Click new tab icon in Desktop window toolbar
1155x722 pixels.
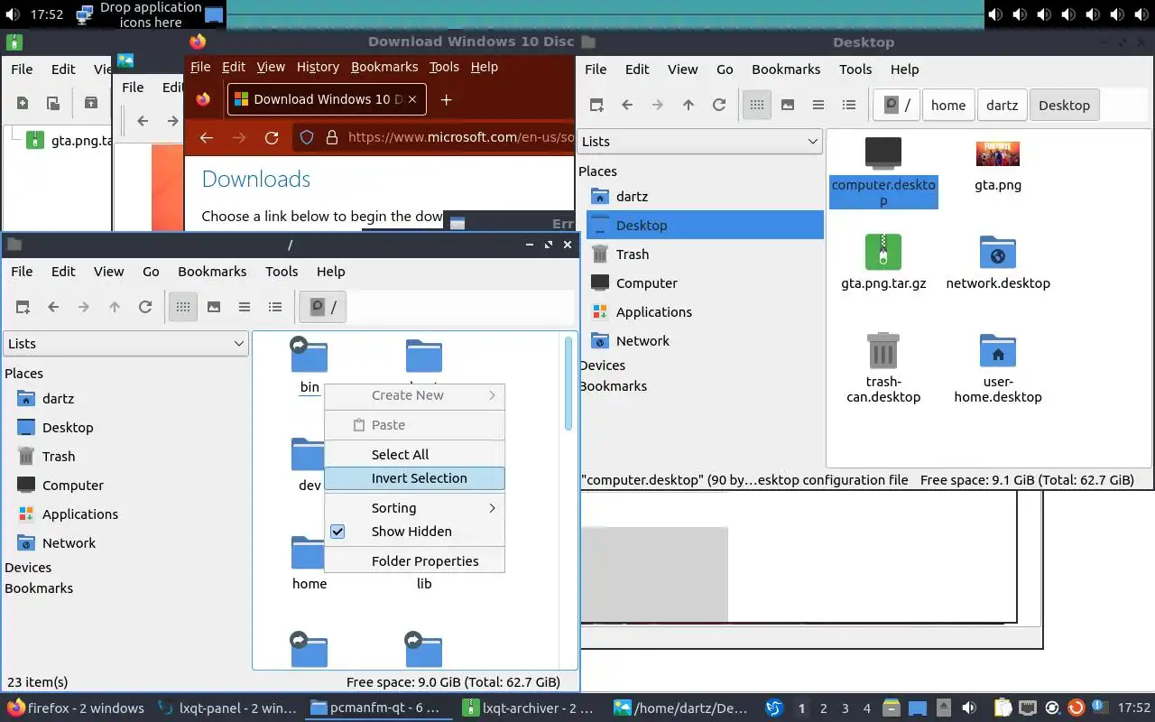[596, 105]
